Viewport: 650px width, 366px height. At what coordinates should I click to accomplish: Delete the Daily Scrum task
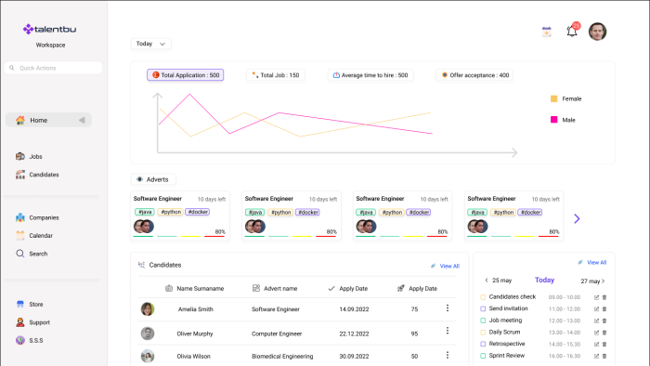click(x=604, y=333)
